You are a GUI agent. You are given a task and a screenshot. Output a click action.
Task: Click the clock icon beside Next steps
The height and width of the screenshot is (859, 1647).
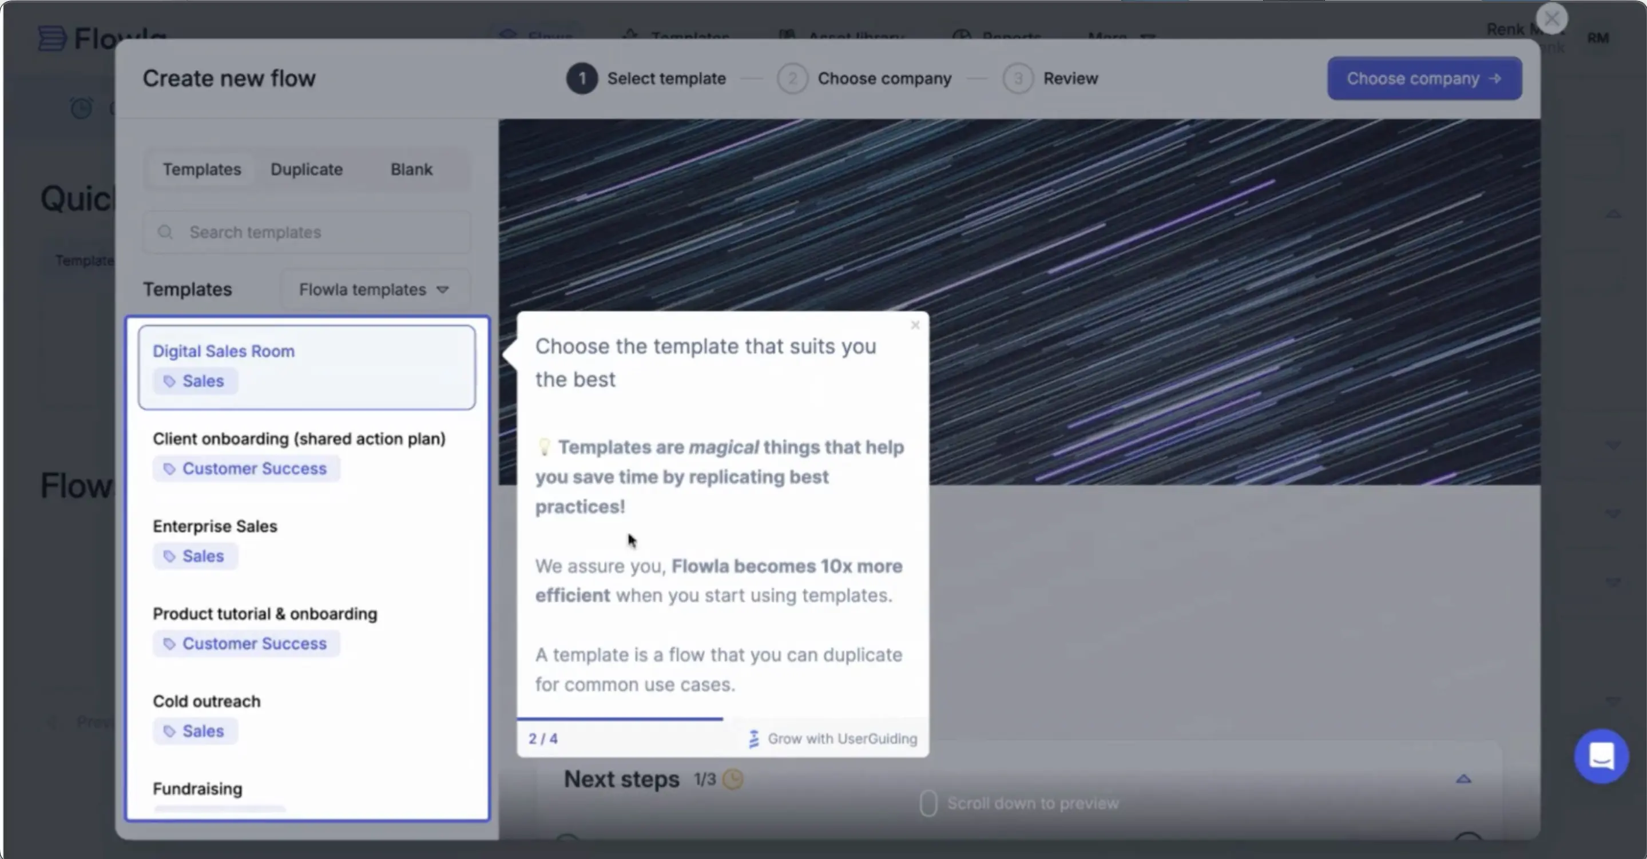pos(733,779)
